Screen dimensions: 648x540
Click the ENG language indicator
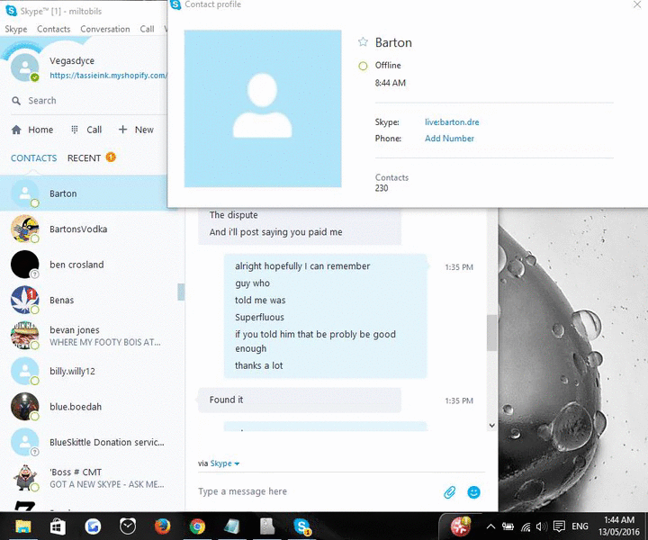580,526
